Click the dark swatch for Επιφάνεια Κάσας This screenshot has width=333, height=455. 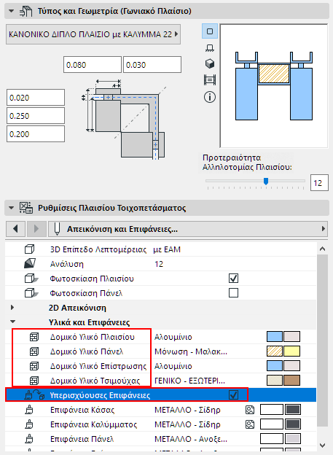click(x=293, y=410)
